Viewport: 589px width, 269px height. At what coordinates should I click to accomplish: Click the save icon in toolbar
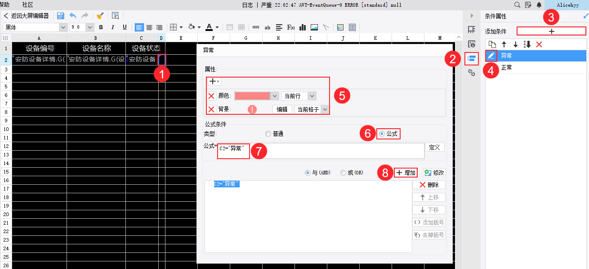pos(61,16)
